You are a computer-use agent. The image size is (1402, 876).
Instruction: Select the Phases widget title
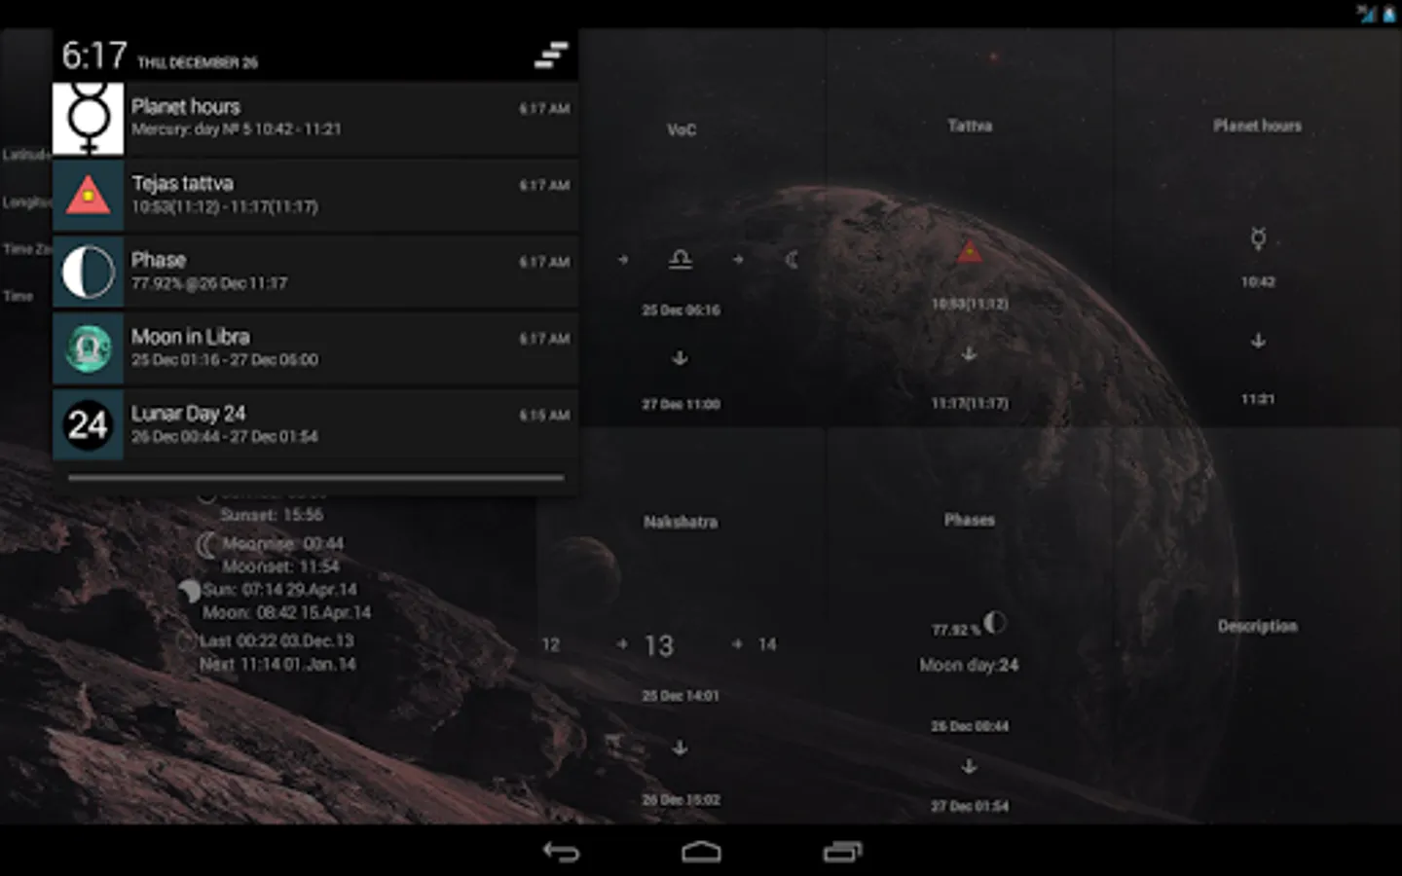click(970, 521)
